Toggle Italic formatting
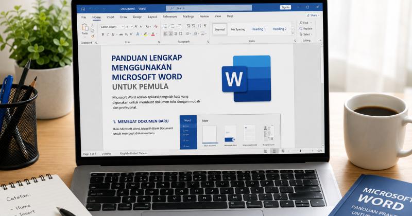The height and width of the screenshot is (216, 412). point(108,34)
